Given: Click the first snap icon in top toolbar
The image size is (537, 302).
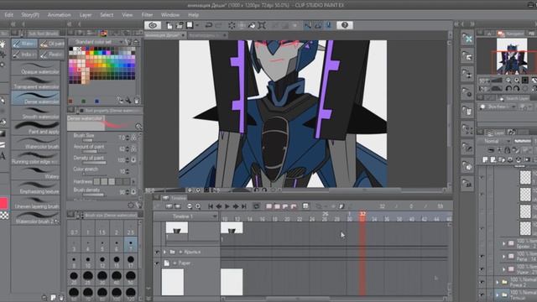Looking at the screenshot, I should tap(308, 25).
